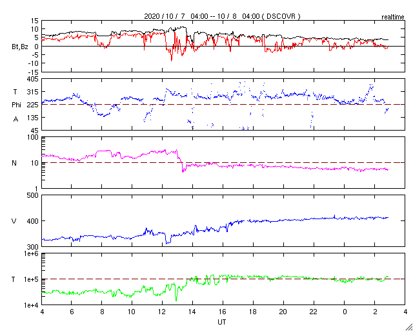The width and height of the screenshot is (413, 331).
Task: Click the '500' tick on V axis
Action: [33, 195]
